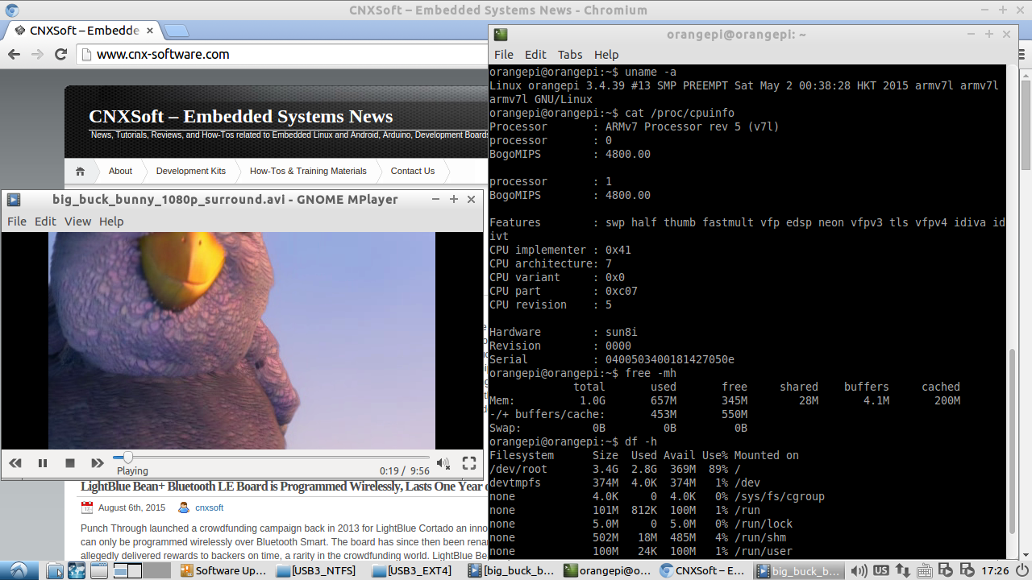Open the cnxsoft author link
This screenshot has width=1032, height=580.
point(209,507)
